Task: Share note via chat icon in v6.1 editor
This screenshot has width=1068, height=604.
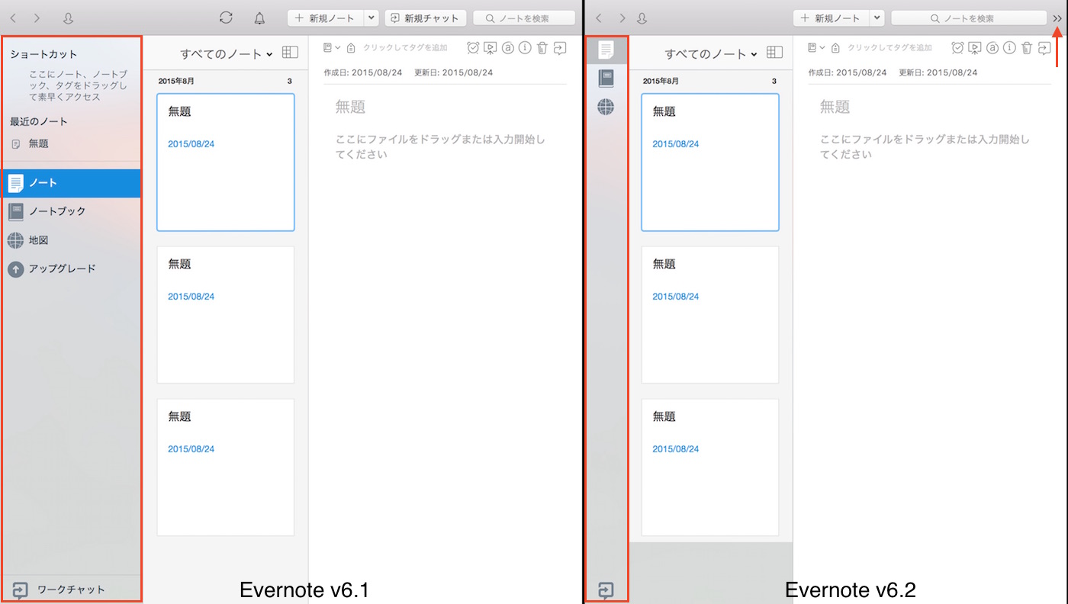Action: pyautogui.click(x=560, y=47)
